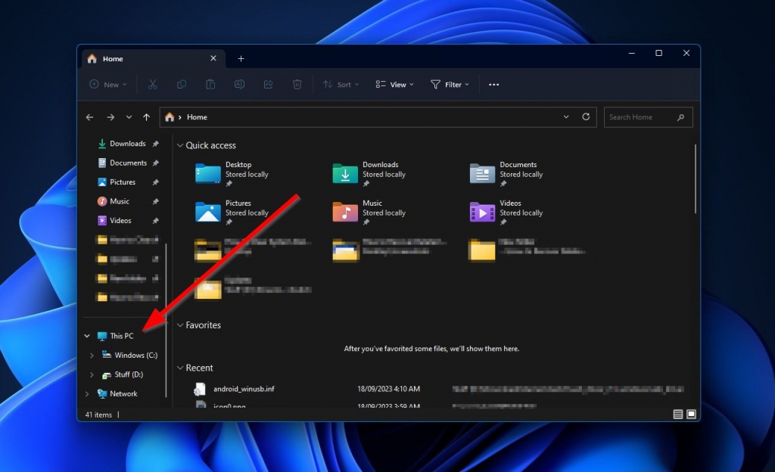Rename the selected item with the Rename icon
This screenshot has height=472, width=775.
tap(239, 84)
